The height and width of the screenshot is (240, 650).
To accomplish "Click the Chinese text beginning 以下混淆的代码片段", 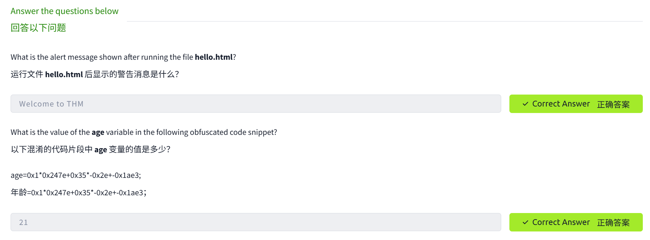I will coord(51,150).
